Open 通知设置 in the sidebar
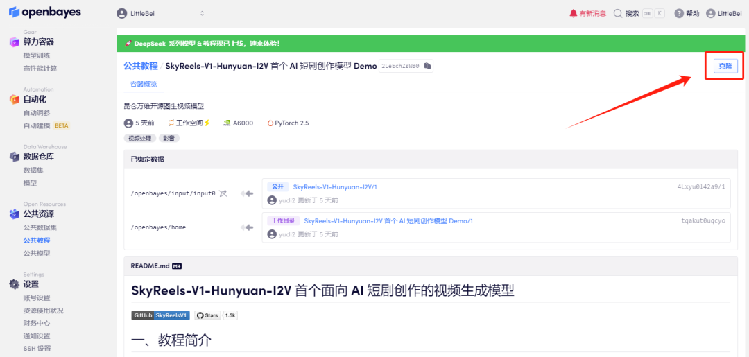Screen dimensions: 749x357 (37, 336)
